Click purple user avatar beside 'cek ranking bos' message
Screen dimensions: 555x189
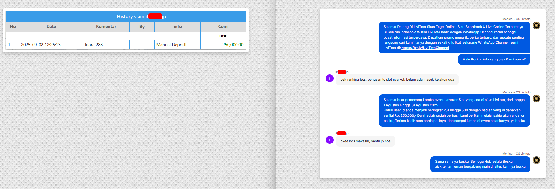(x=330, y=78)
